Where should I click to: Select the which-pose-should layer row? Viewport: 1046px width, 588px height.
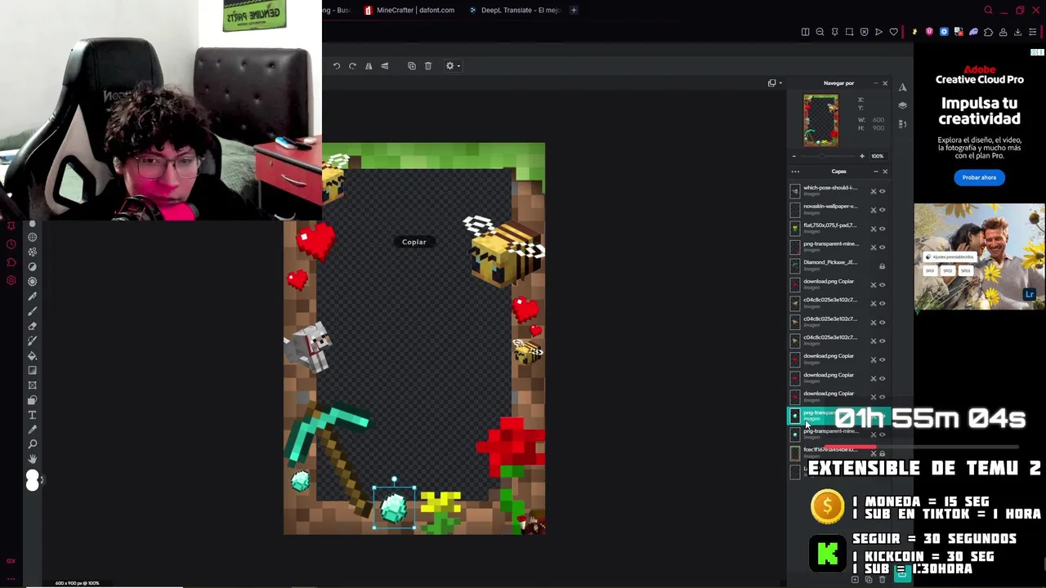tap(838, 191)
